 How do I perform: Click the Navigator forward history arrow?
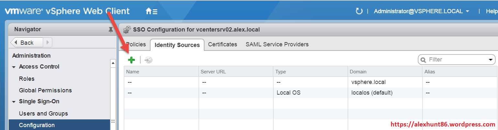coord(48,42)
